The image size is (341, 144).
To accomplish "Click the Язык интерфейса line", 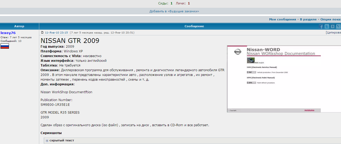I will 73,60.
